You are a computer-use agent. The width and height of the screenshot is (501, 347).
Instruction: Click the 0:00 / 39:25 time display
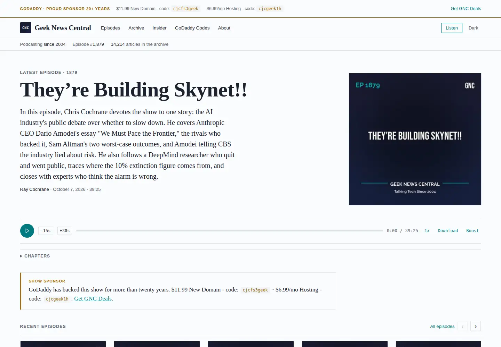[x=402, y=231]
